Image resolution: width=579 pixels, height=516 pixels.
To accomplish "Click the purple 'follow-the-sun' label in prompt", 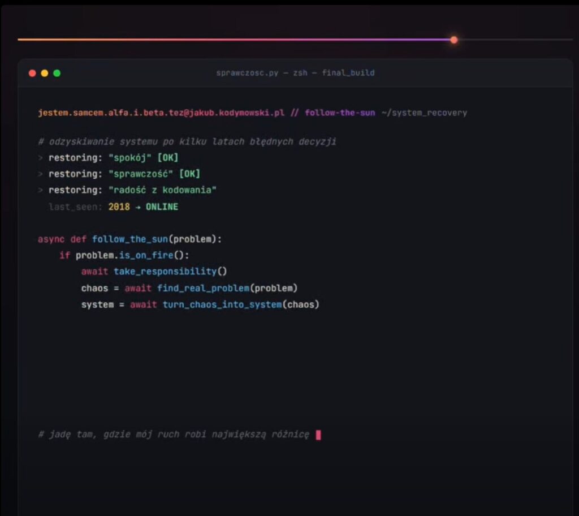I will pyautogui.click(x=340, y=113).
